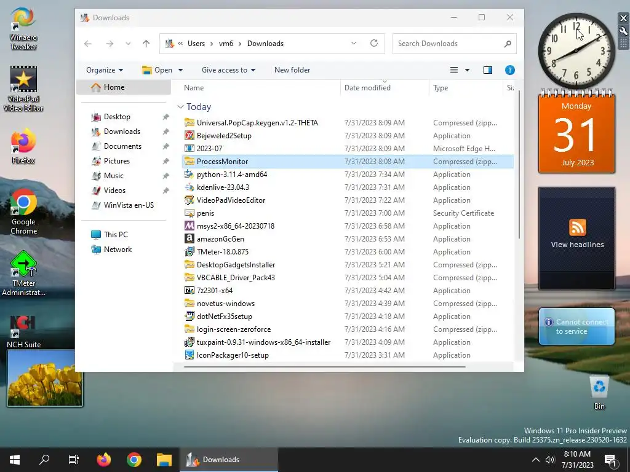
Task: Open the notification center icon
Action: coord(611,460)
